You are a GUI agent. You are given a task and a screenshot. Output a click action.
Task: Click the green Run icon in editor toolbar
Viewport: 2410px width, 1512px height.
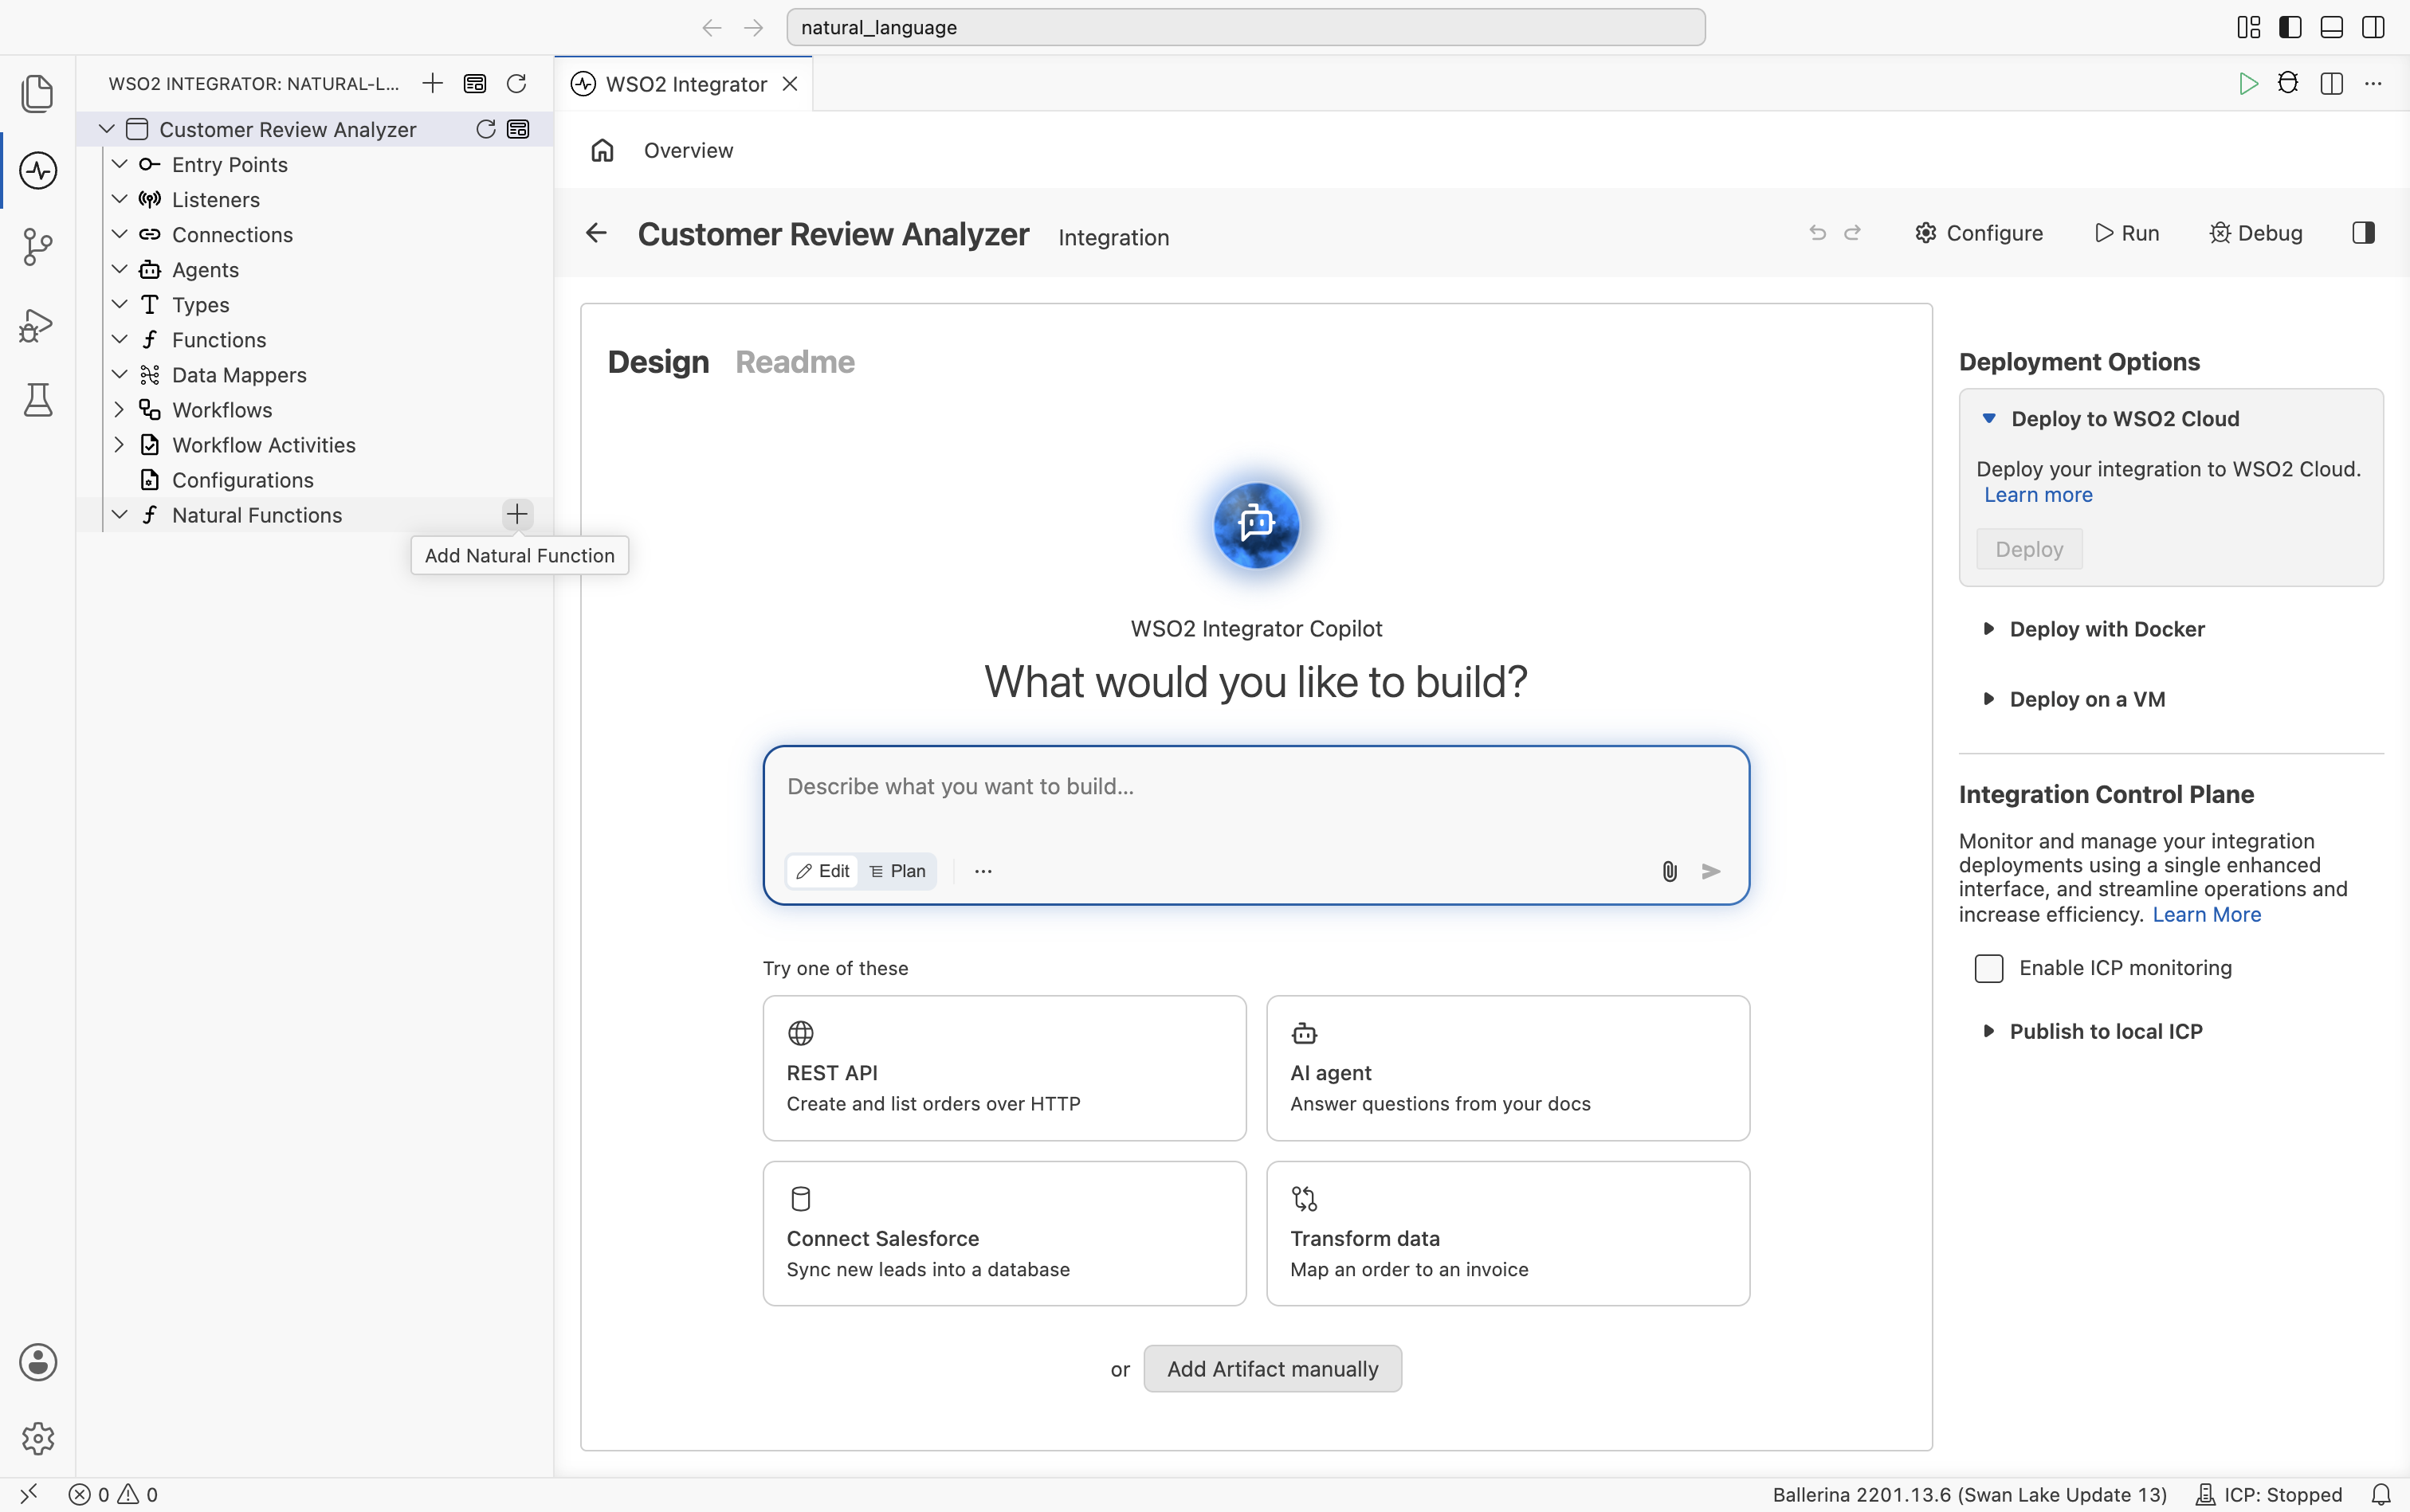[x=2248, y=83]
